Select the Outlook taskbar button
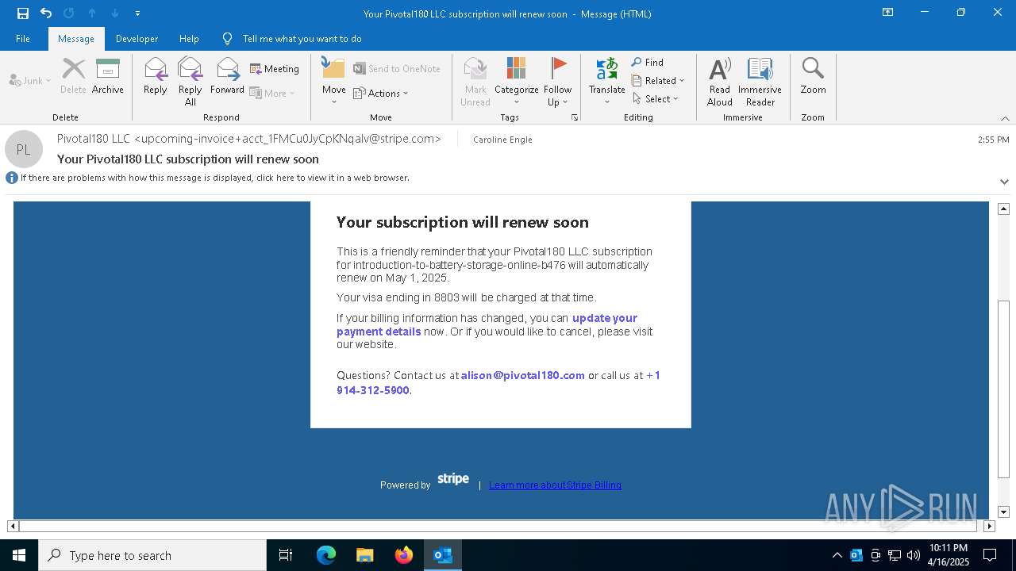 (443, 555)
